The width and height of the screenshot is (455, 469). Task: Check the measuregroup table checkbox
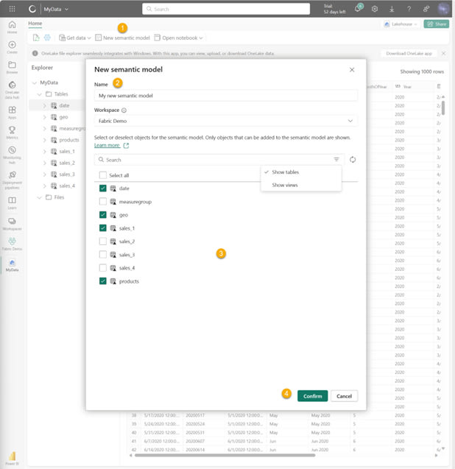pos(103,201)
